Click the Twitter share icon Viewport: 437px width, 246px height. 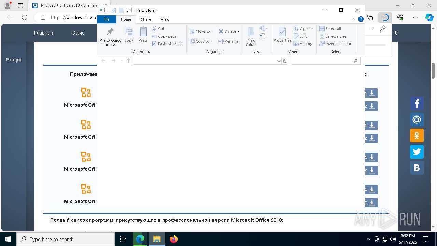417,152
